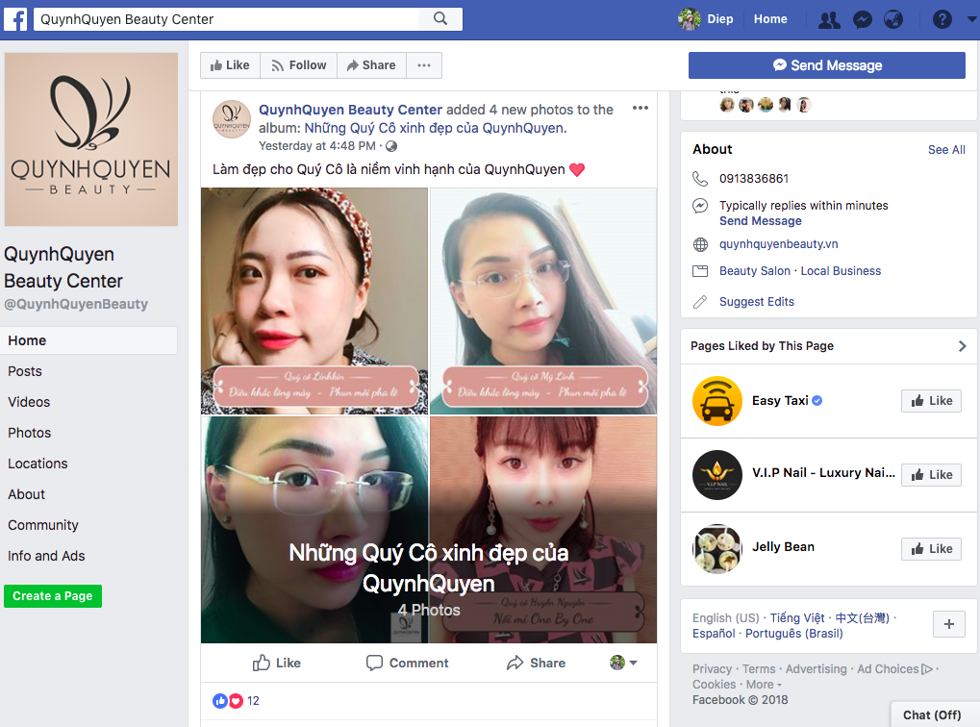
Task: Click the plus button to add language
Action: pos(949,624)
